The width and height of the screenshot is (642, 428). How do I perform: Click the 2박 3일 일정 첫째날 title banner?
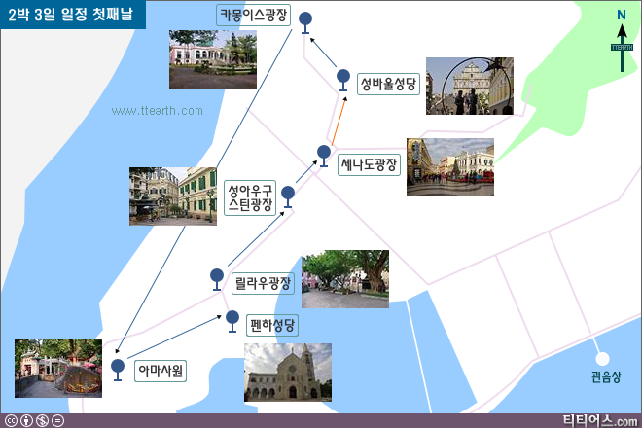coord(73,15)
